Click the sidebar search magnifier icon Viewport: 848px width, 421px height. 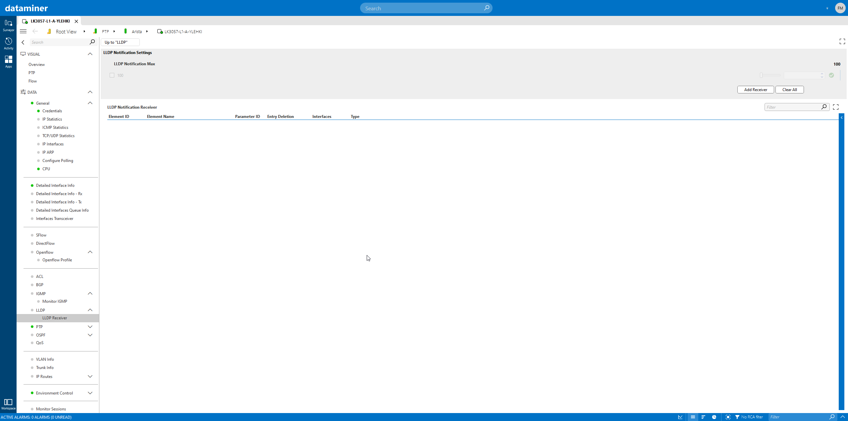click(92, 42)
